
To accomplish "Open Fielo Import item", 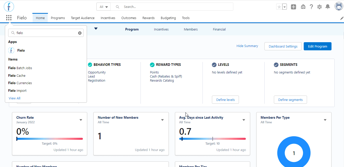I will pyautogui.click(x=17, y=90).
